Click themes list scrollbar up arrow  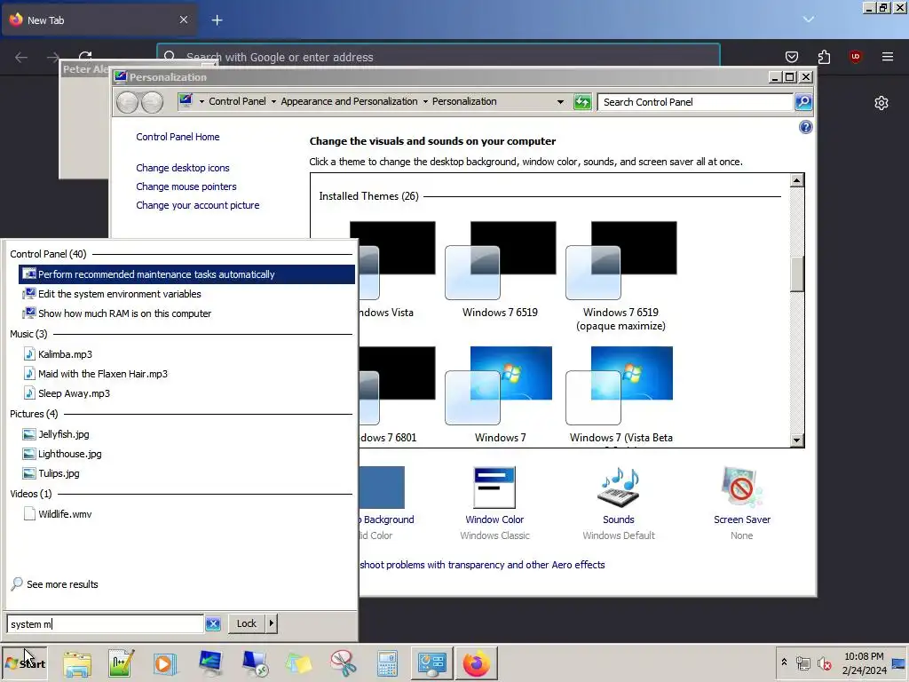(x=796, y=180)
